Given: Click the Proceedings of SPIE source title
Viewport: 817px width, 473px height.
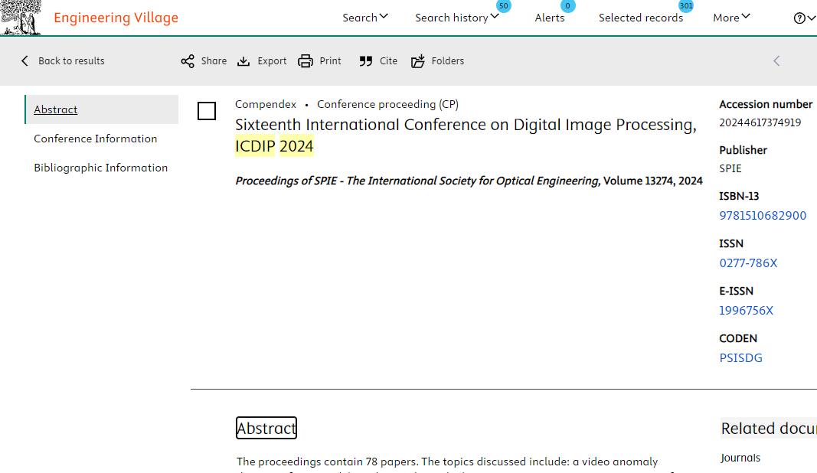Looking at the screenshot, I should (417, 181).
